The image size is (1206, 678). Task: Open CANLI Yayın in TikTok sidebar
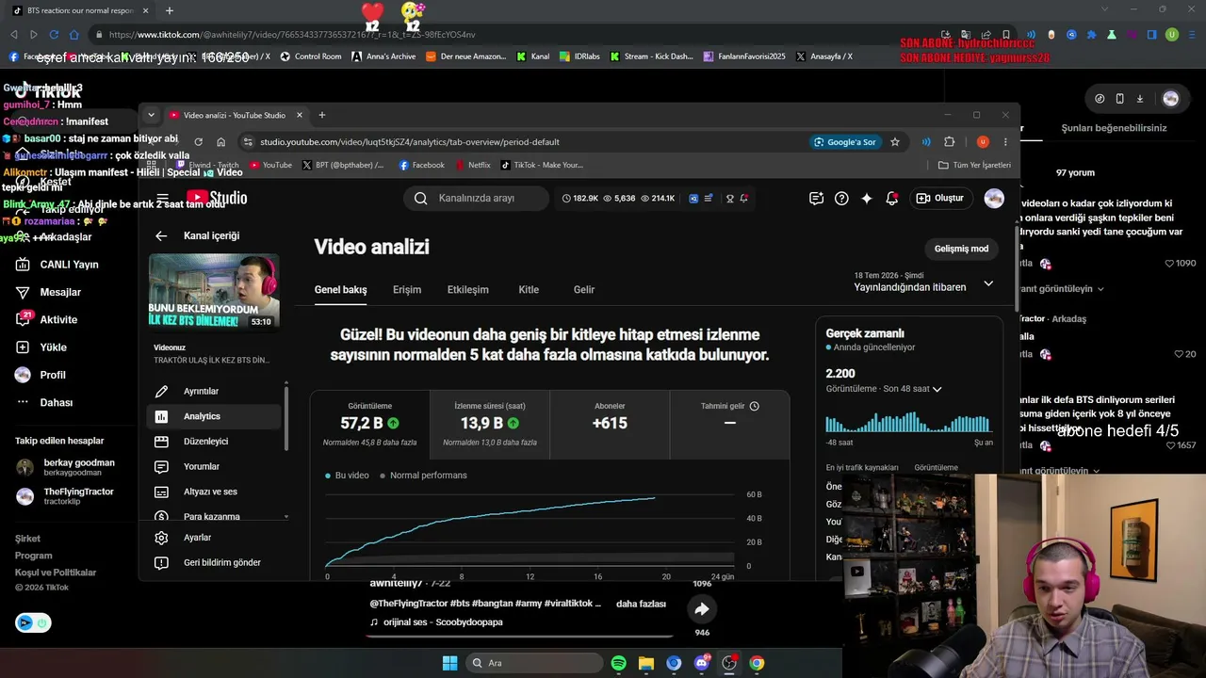pos(57,265)
